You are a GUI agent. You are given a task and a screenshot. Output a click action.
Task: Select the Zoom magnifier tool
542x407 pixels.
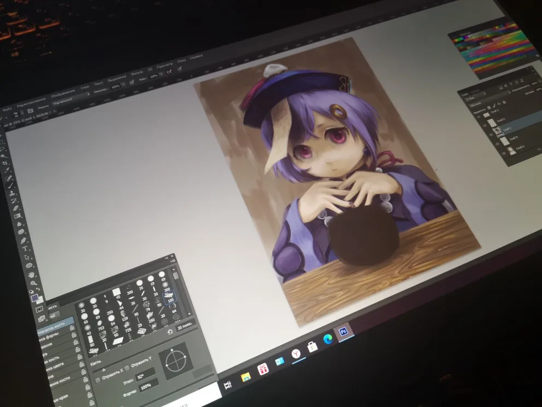pyautogui.click(x=33, y=283)
